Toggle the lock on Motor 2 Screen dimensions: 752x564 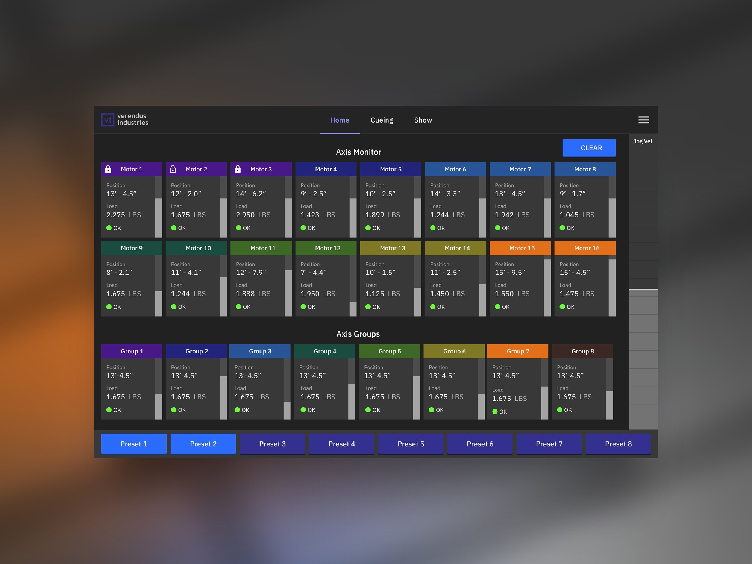tap(173, 169)
